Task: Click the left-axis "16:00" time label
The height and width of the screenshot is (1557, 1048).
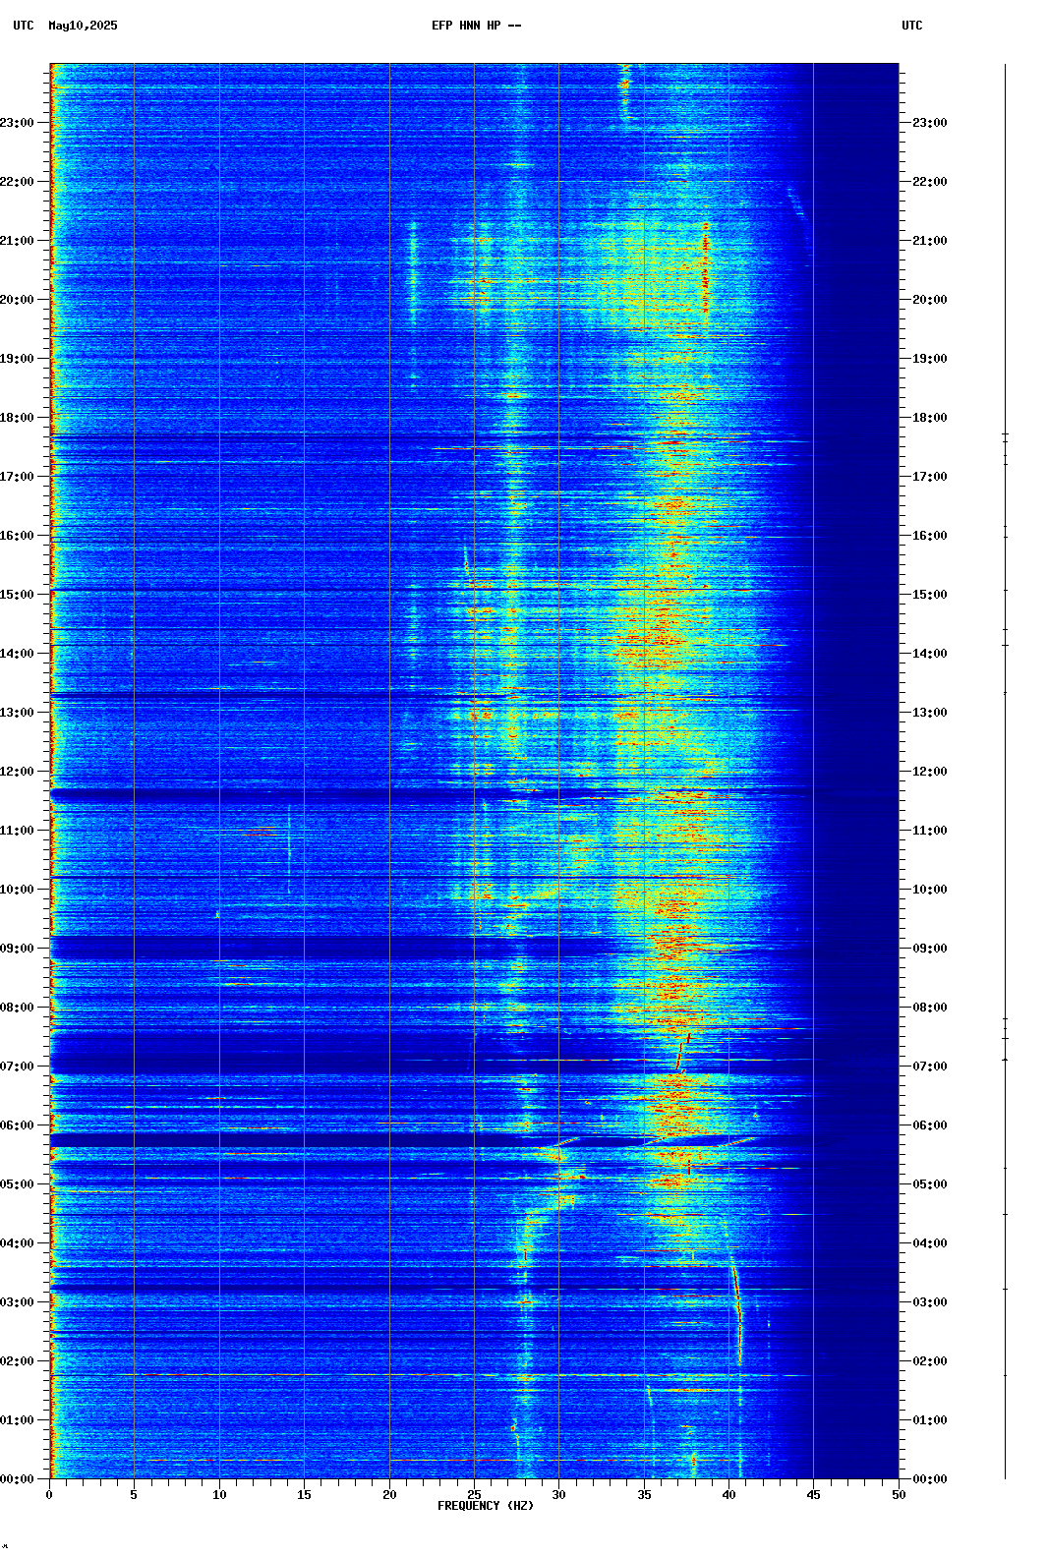Action: [x=17, y=536]
